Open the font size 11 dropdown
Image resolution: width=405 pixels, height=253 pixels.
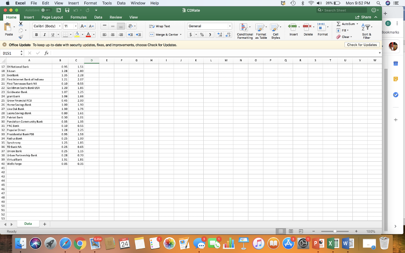76,26
